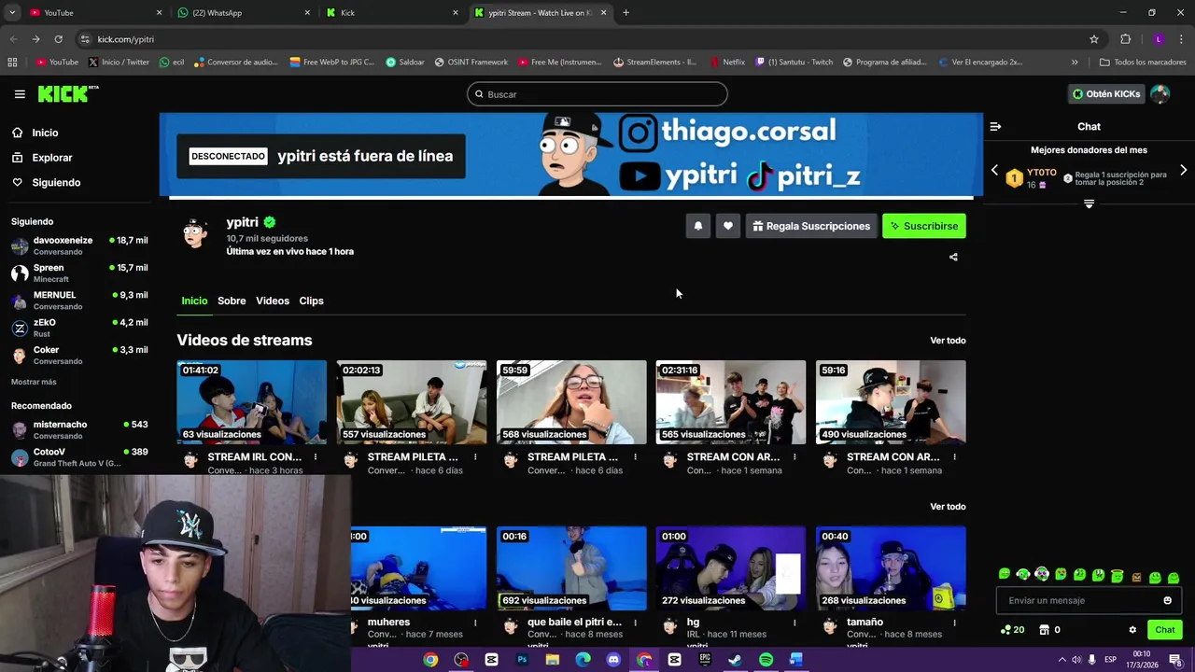Click ypitri channel avatar image

coord(195,233)
